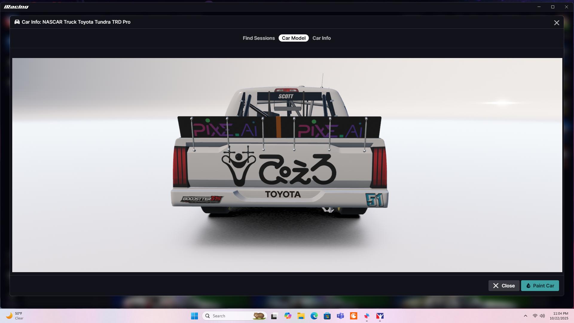The width and height of the screenshot is (574, 323).
Task: Open the Windows Start menu
Action: (194, 316)
